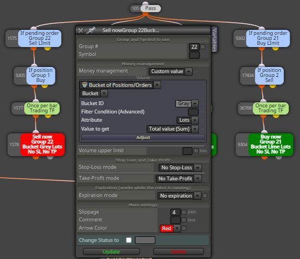Select the Red Arrow Color swatch
This screenshot has width=300, height=259.
pos(167,229)
